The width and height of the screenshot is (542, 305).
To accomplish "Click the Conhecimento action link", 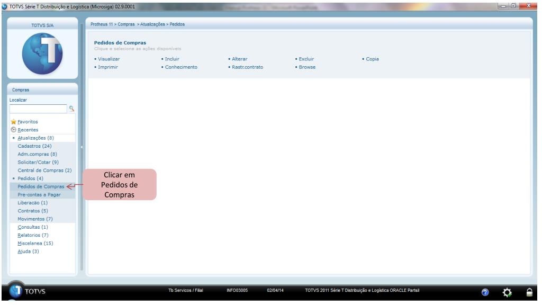I will click(x=181, y=67).
